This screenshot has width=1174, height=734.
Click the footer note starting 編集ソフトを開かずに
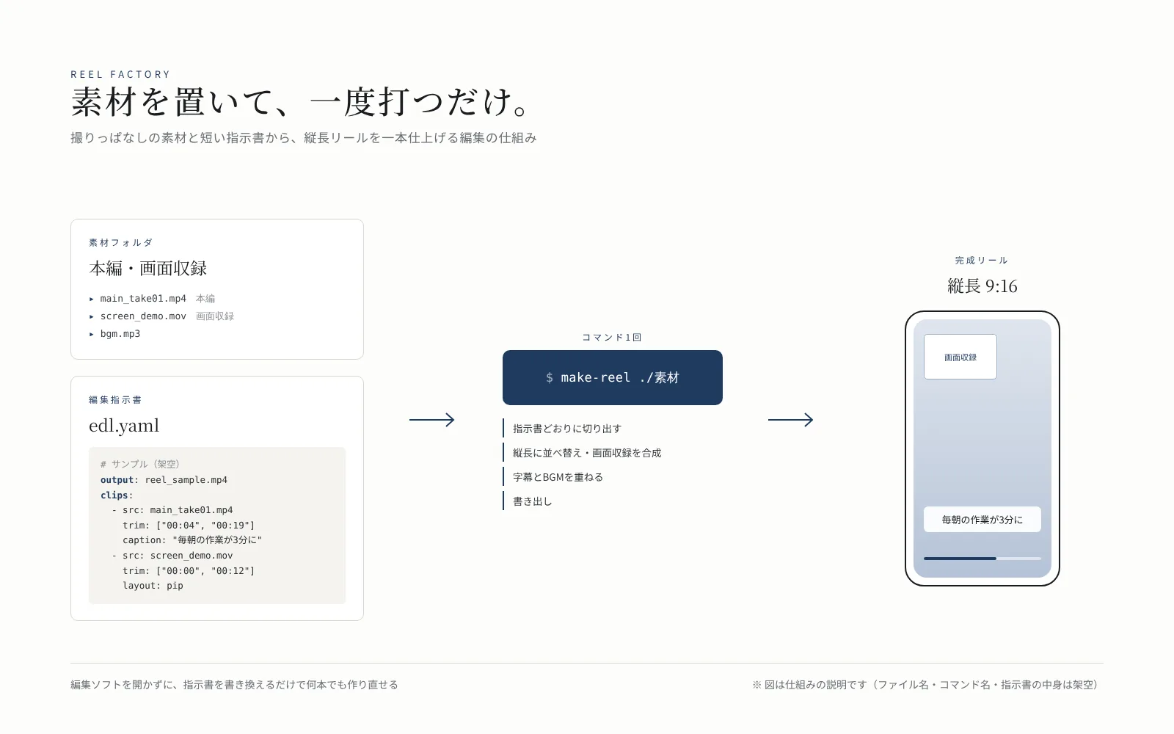[234, 685]
